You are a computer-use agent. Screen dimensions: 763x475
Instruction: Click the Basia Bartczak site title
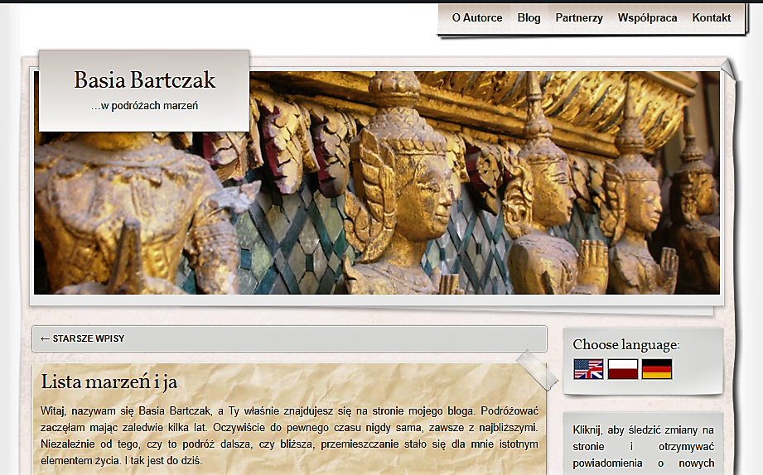[x=144, y=80]
